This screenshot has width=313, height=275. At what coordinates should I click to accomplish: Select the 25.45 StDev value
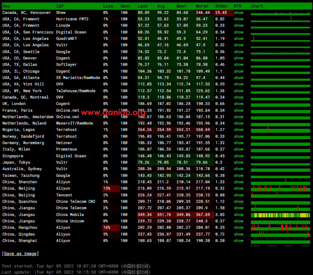click(x=221, y=12)
